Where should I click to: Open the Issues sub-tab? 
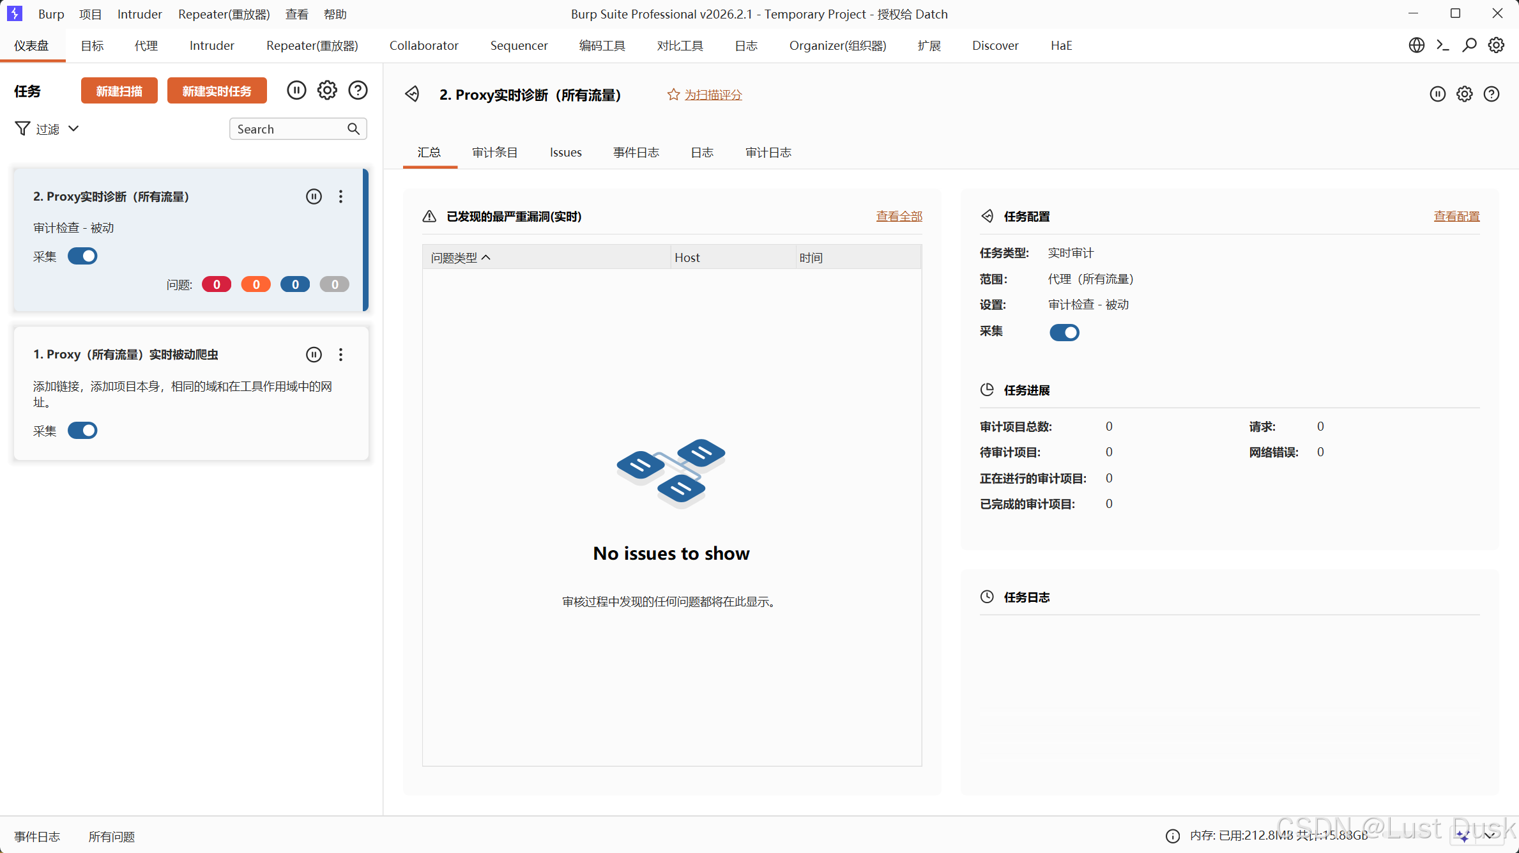pyautogui.click(x=566, y=152)
